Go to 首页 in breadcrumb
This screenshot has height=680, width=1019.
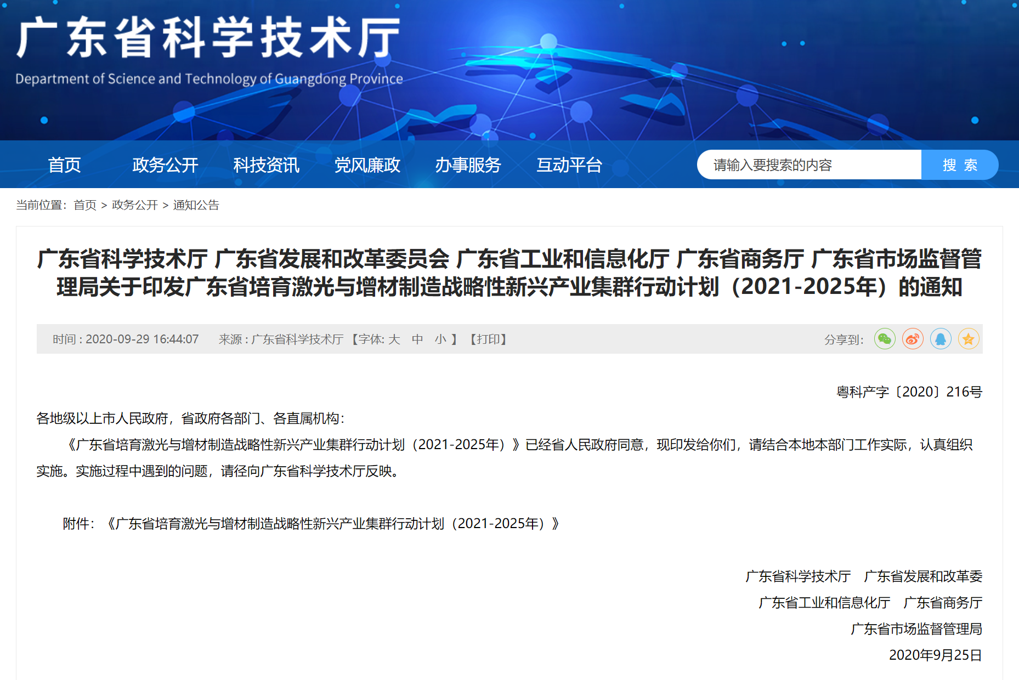[85, 205]
